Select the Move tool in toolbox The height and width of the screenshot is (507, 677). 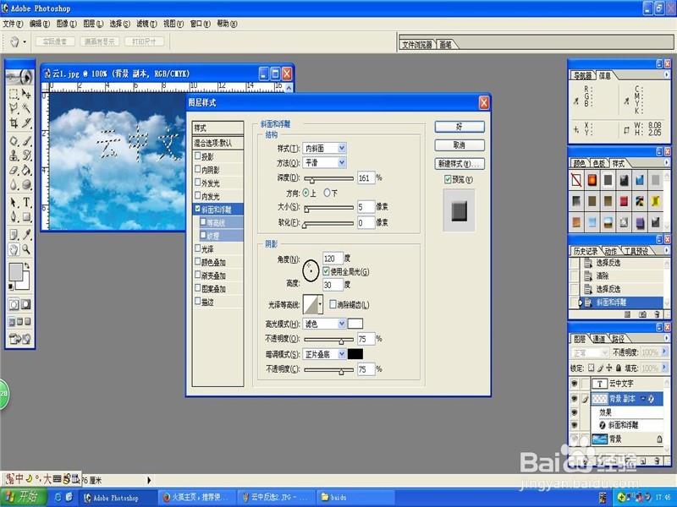(x=26, y=94)
